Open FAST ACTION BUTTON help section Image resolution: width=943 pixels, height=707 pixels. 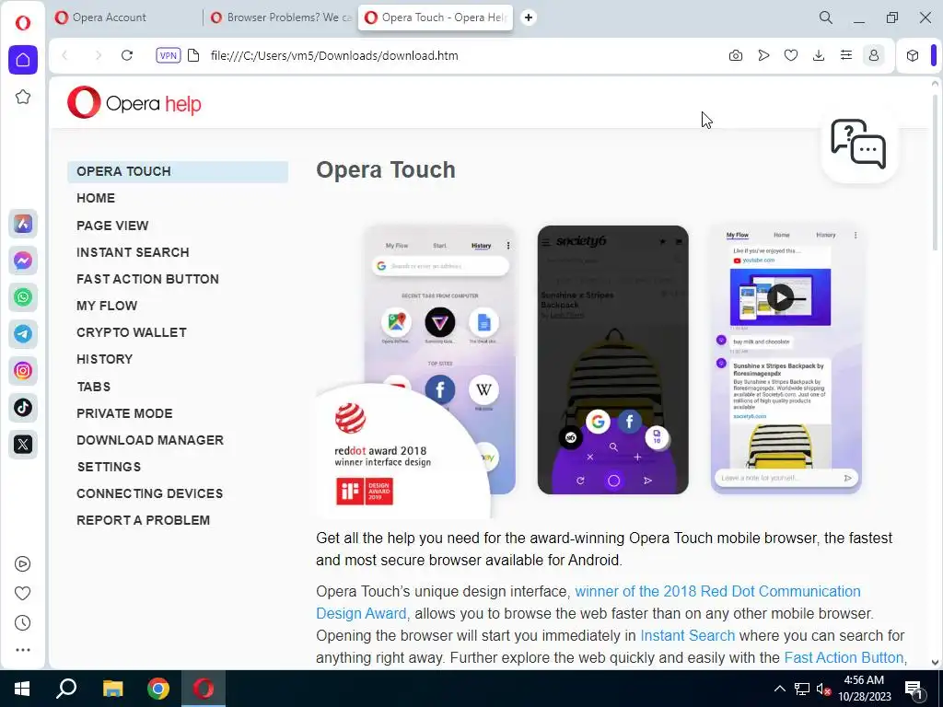(147, 279)
